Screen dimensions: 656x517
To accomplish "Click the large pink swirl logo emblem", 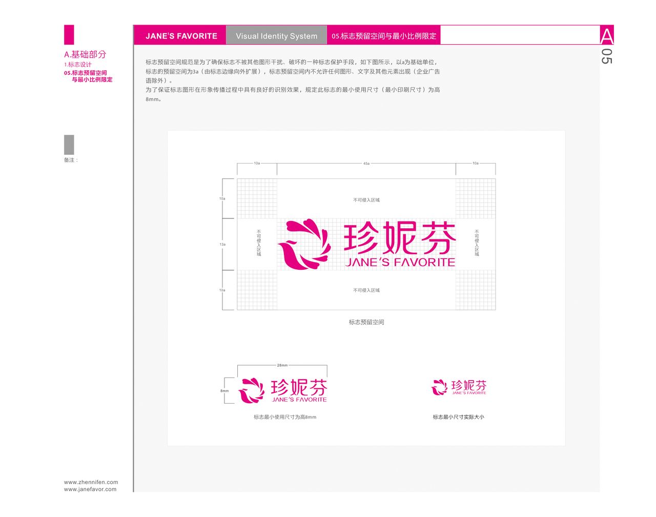I will click(x=304, y=244).
